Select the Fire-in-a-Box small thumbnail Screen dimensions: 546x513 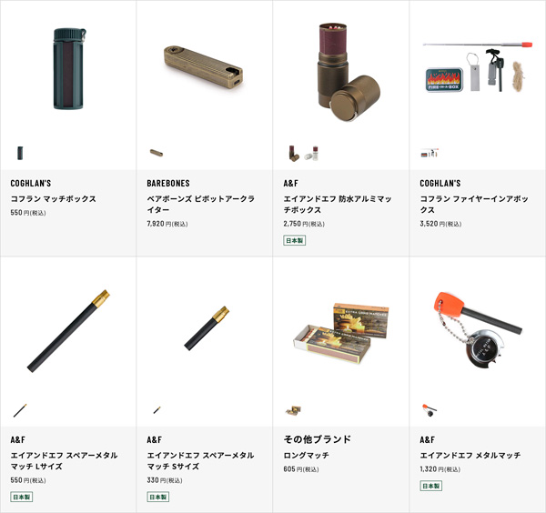(430, 153)
